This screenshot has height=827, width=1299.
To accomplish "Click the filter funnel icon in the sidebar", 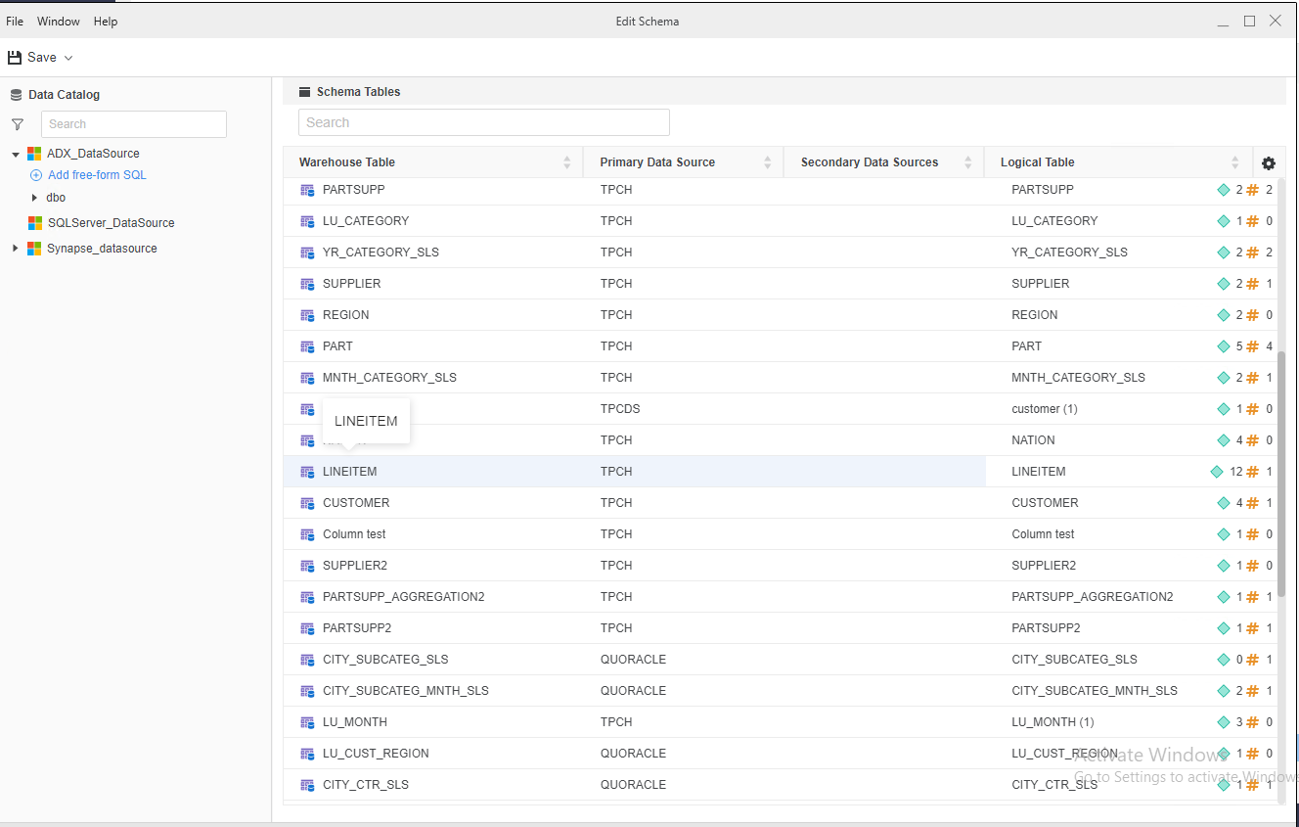I will point(17,124).
